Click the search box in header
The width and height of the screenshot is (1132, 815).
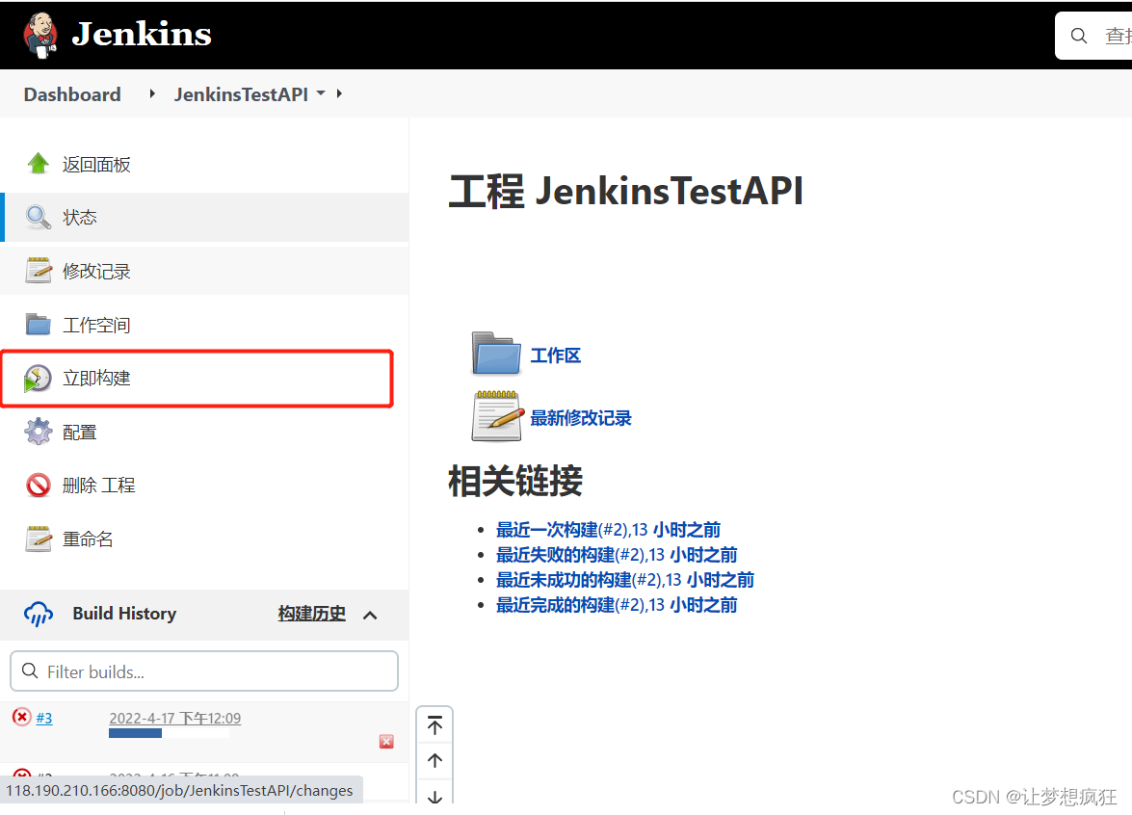click(1093, 36)
